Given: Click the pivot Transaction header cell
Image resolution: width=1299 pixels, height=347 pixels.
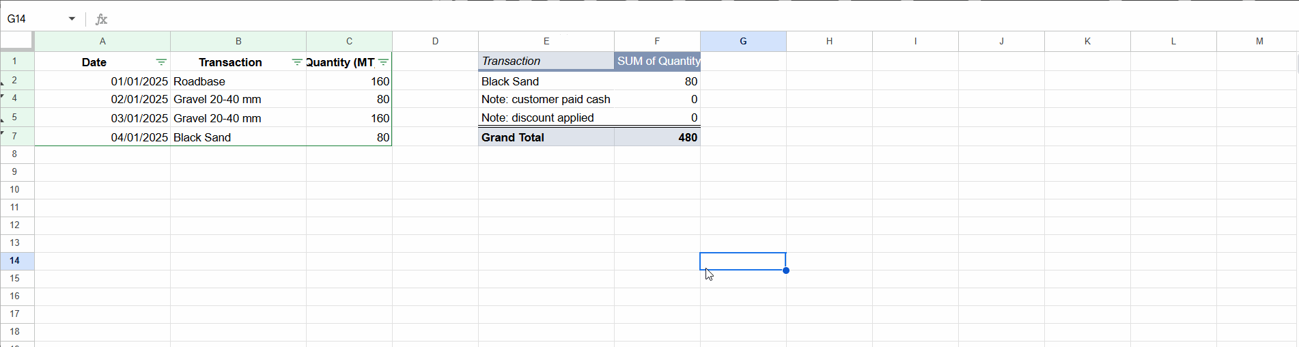Looking at the screenshot, I should (546, 61).
